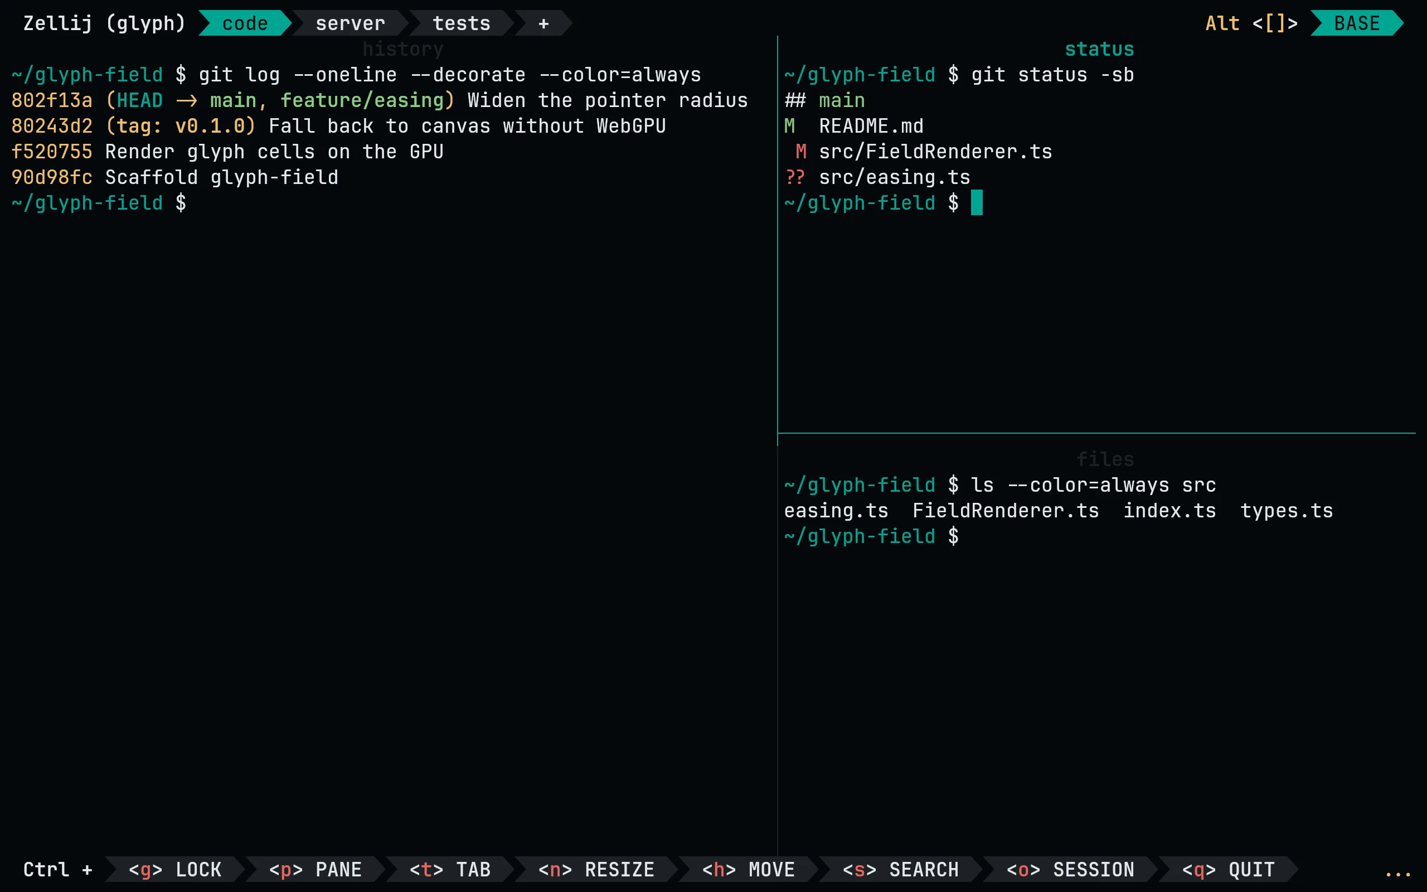1427x892 pixels.
Task: Click the status pane cursor block
Action: 977,202
